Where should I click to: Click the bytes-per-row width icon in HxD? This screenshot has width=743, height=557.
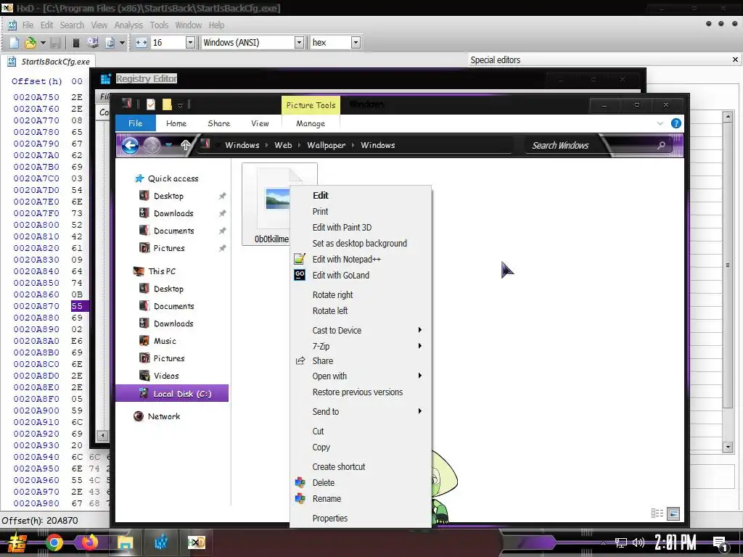tap(141, 43)
